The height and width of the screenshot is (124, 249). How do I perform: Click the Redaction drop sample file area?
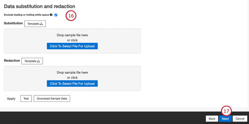click(x=72, y=78)
